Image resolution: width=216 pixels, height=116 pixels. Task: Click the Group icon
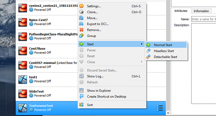tap(81, 36)
